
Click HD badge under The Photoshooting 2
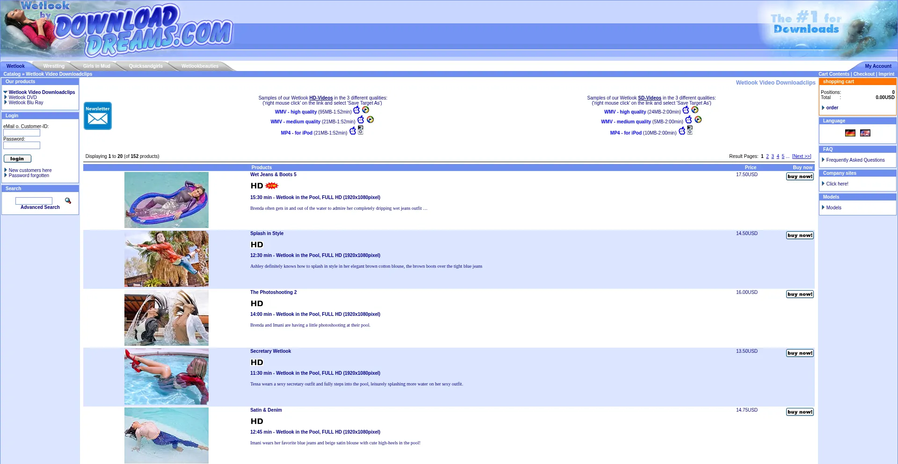257,304
